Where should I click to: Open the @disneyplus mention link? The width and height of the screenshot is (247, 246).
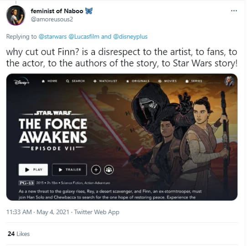[x=130, y=37]
